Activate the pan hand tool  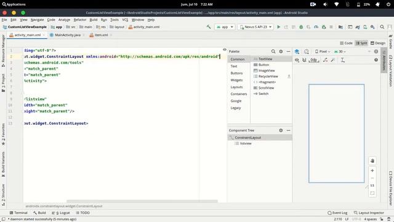click(x=372, y=161)
